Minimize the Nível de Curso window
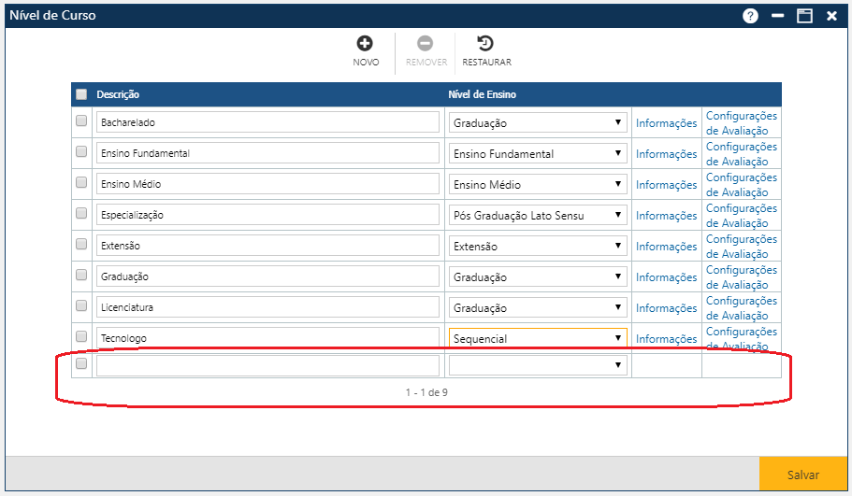Screen dimensions: 852x496 point(777,16)
